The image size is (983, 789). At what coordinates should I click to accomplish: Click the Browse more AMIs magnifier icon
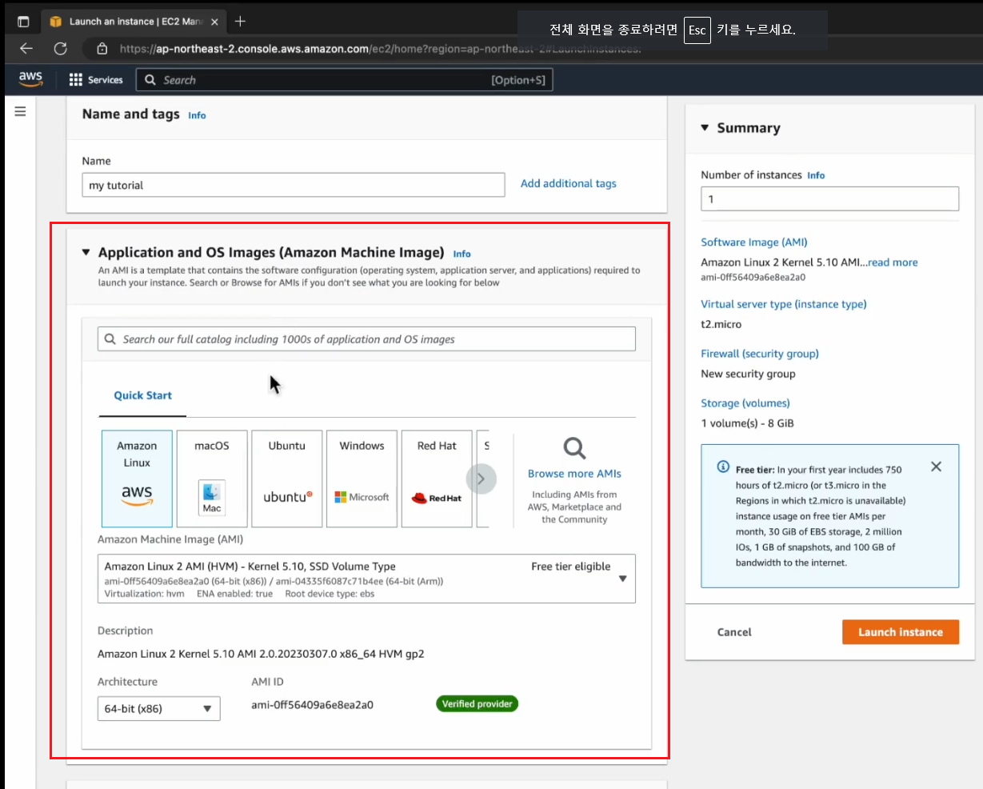(574, 448)
